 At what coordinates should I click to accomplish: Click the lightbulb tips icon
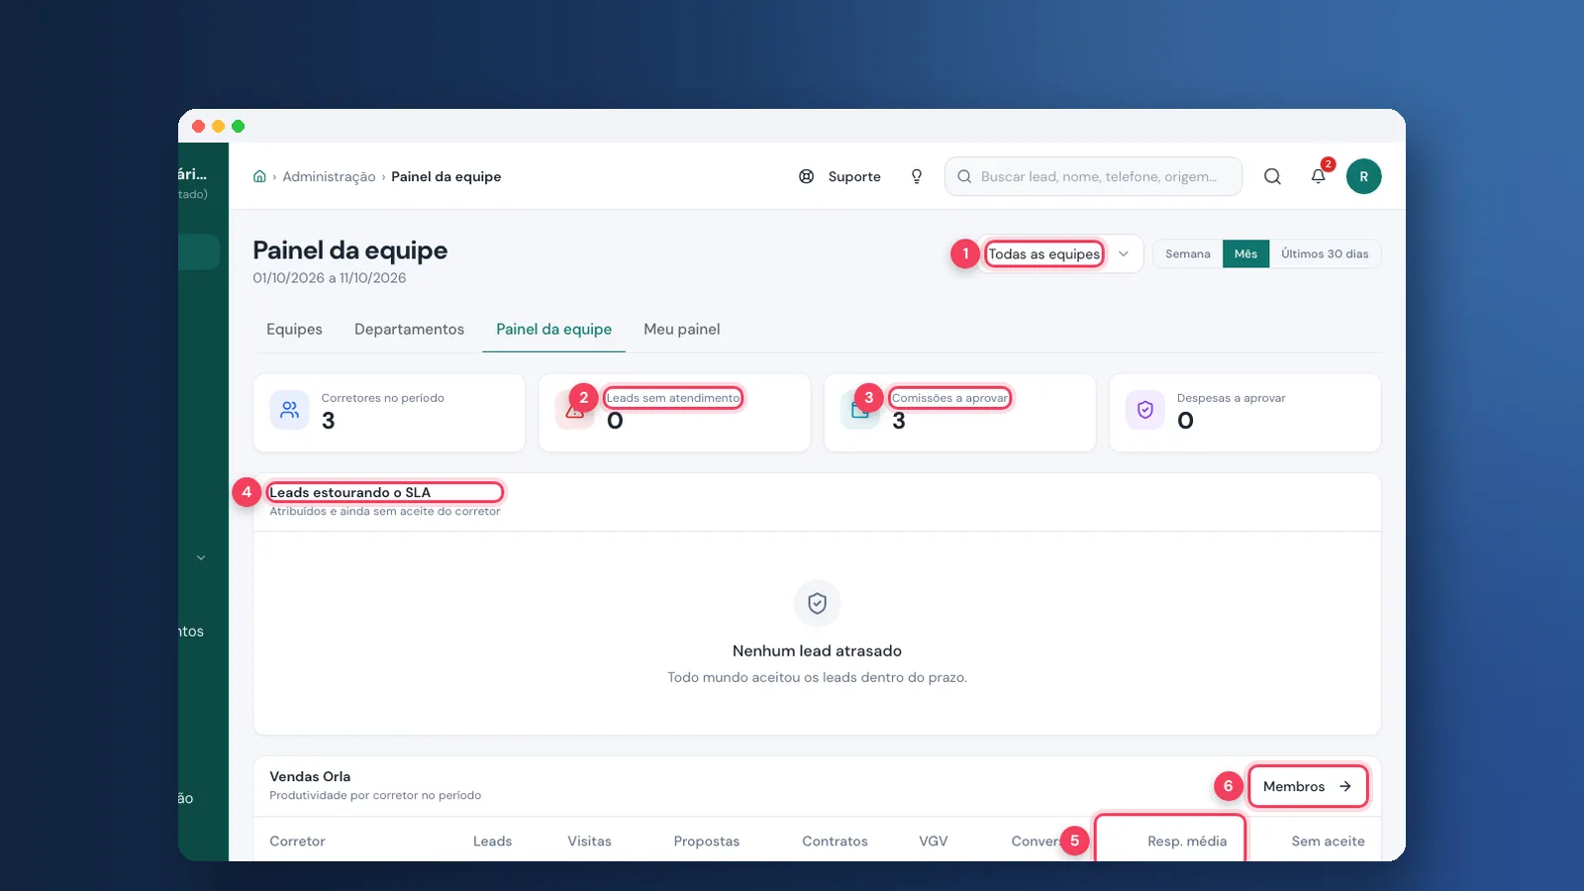(x=917, y=176)
